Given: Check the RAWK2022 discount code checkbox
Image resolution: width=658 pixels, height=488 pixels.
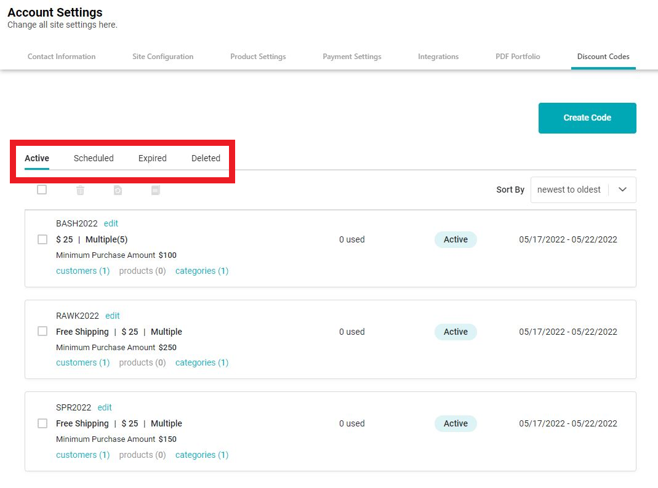Looking at the screenshot, I should coord(42,332).
